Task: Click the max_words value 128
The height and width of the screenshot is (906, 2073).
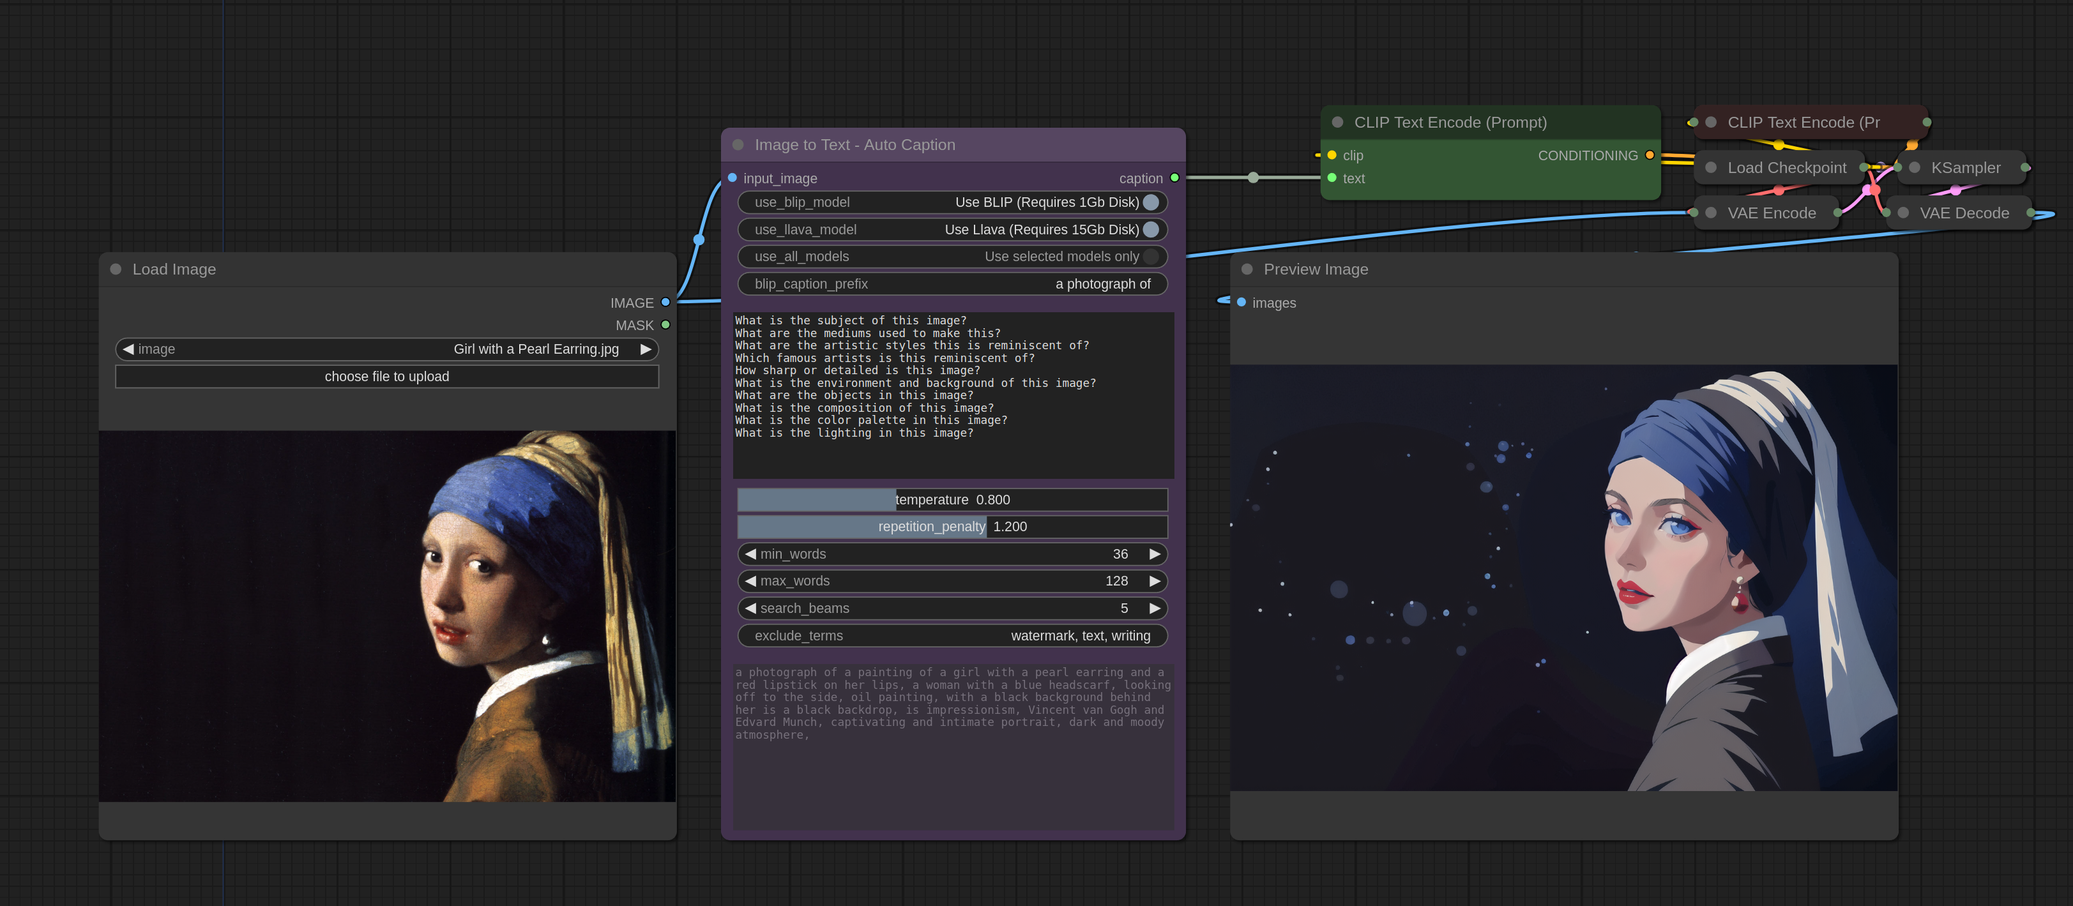Action: pyautogui.click(x=1116, y=581)
